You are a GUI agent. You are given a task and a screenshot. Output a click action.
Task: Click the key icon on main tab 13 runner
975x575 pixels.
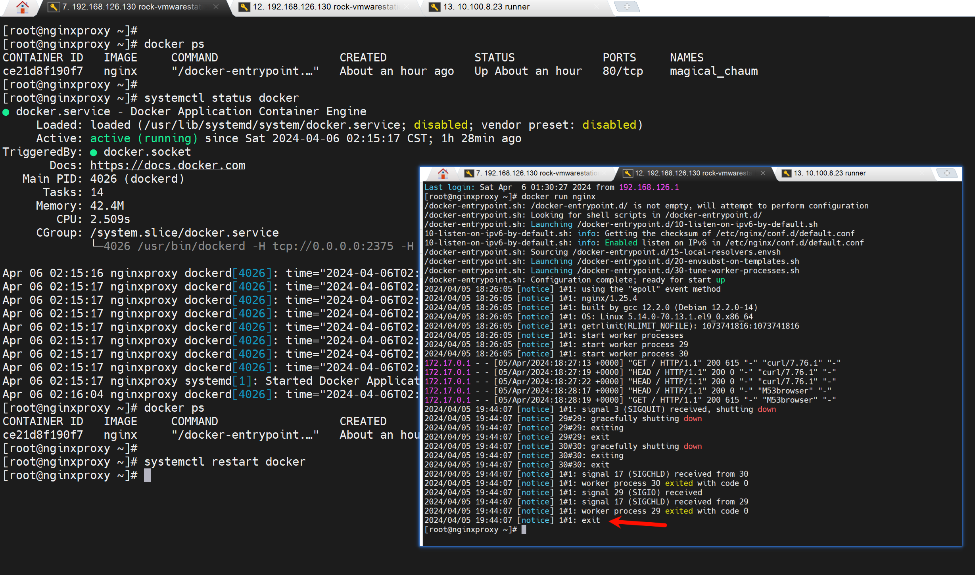point(434,7)
